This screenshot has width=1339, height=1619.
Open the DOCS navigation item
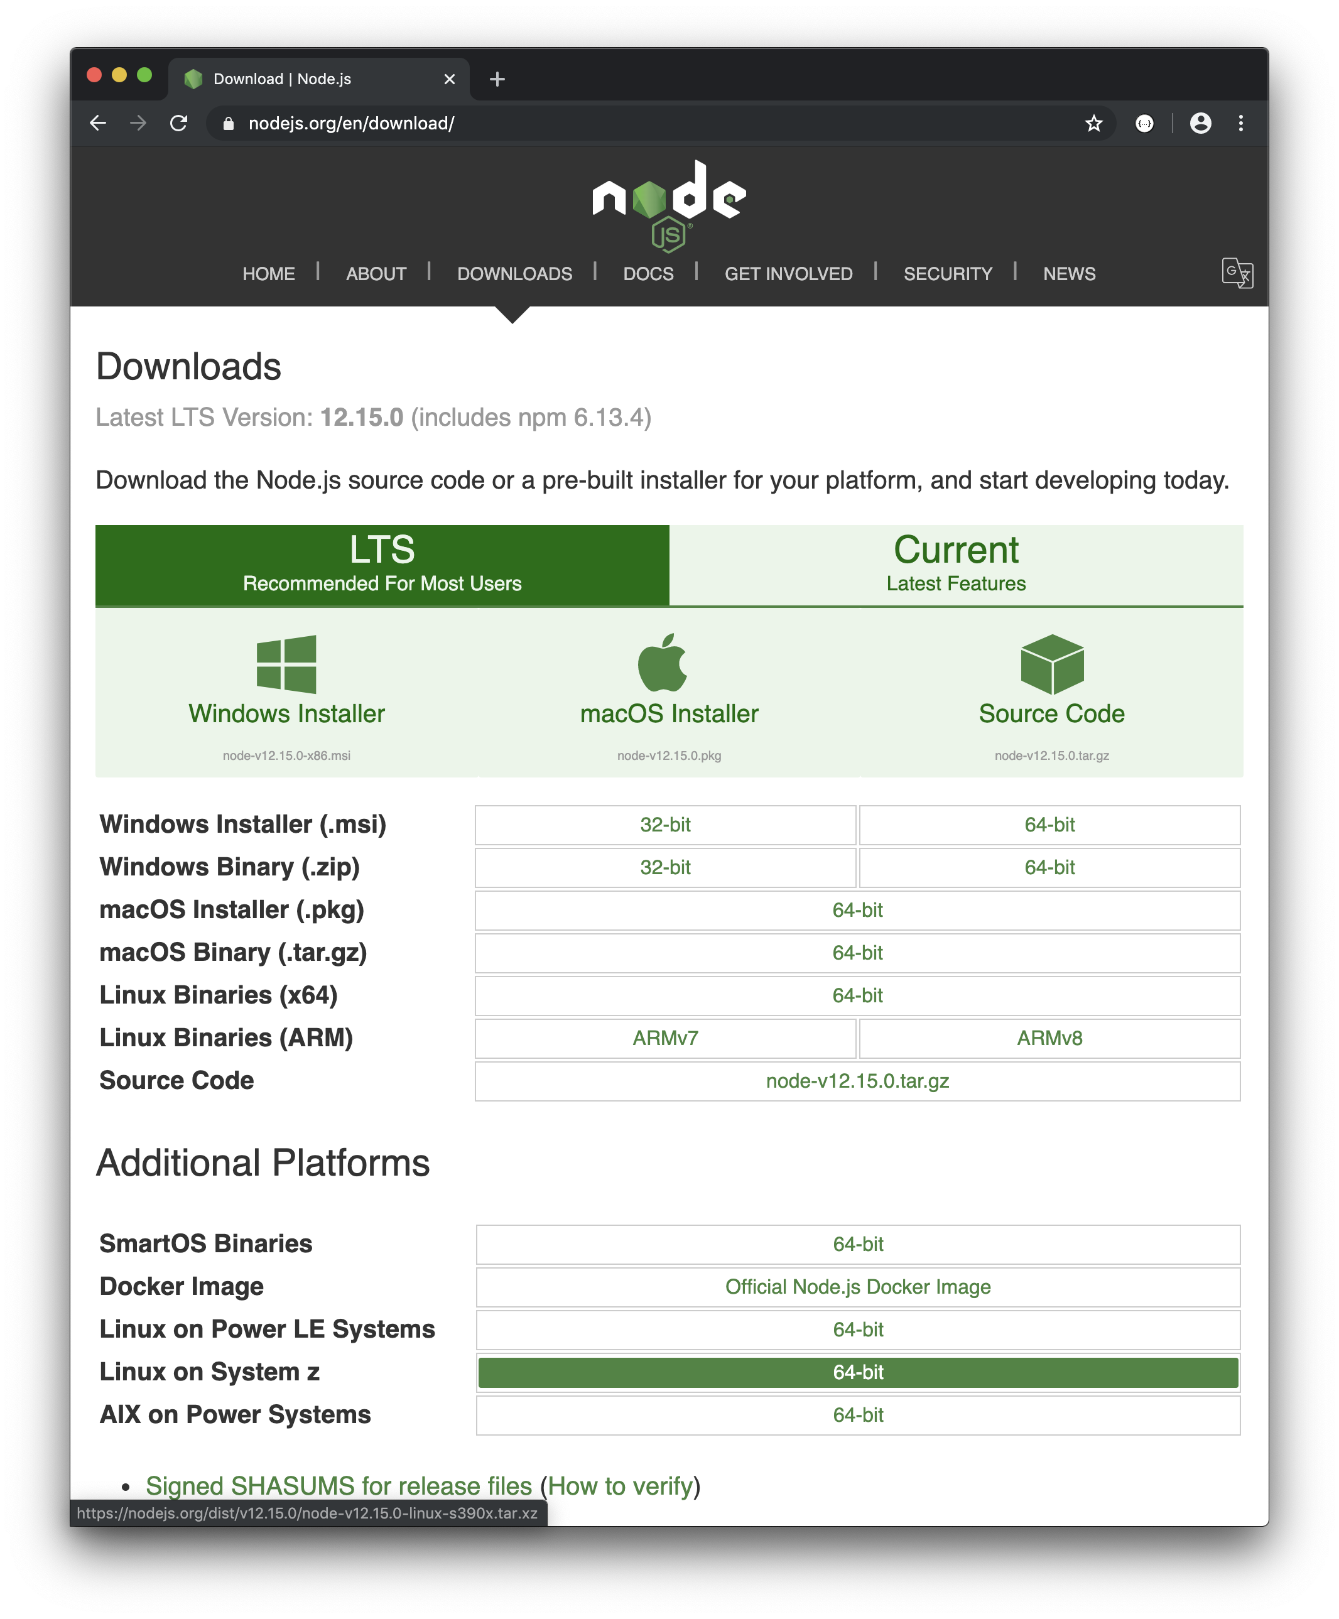(x=648, y=274)
